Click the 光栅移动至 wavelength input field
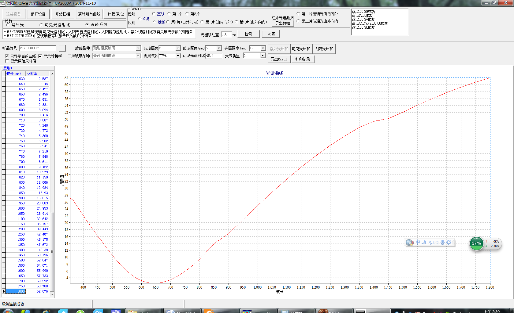514x313 pixels. (226, 34)
